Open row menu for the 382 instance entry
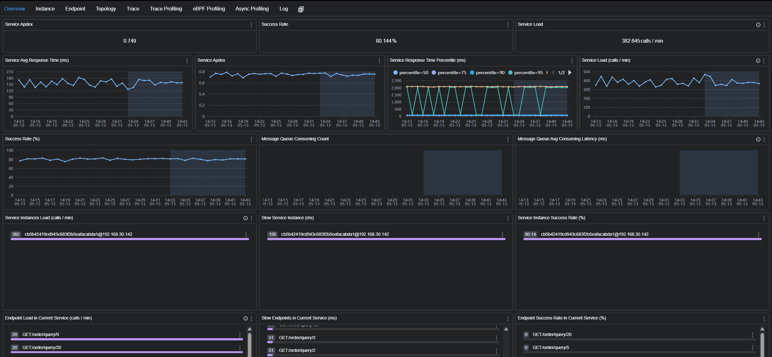This screenshot has height=357, width=772. [246, 235]
